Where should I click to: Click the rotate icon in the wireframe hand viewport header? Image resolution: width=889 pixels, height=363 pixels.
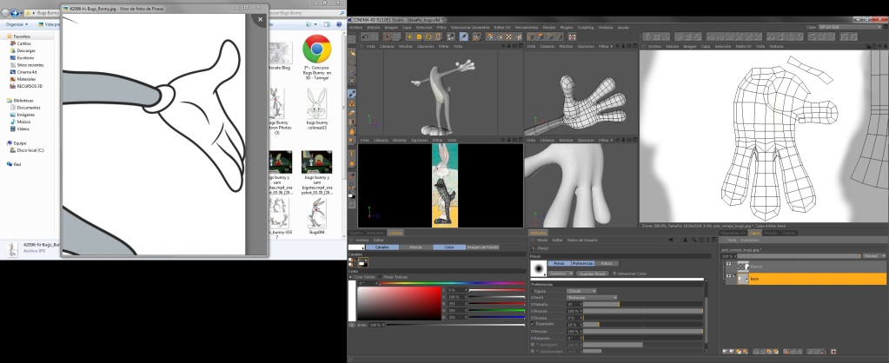629,46
